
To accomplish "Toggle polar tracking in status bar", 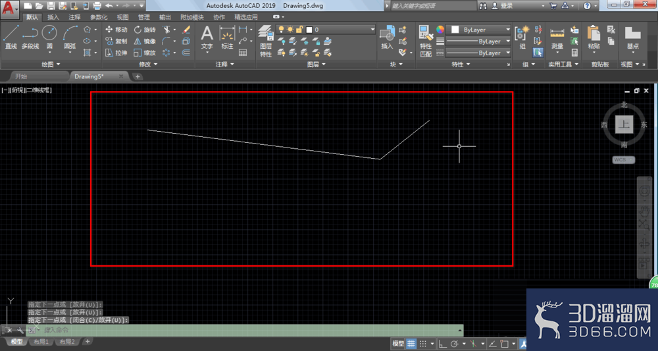I will point(454,344).
